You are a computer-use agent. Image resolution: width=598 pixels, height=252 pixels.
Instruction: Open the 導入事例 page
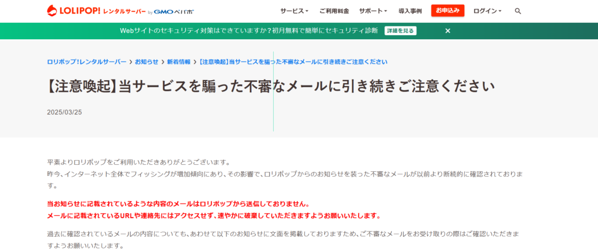tap(410, 11)
